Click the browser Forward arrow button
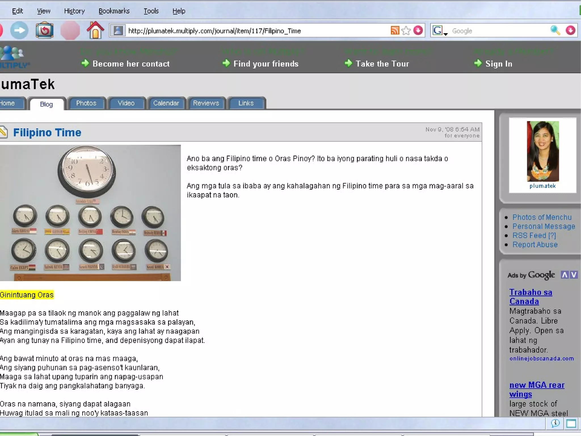 tap(19, 30)
